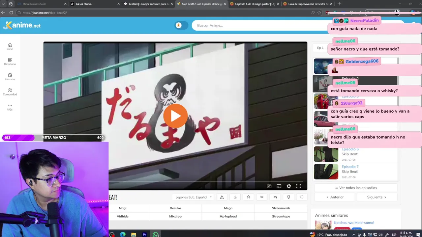Reload the page with the refresh icon
Screen dimensions: 422x237
pos(11,13)
